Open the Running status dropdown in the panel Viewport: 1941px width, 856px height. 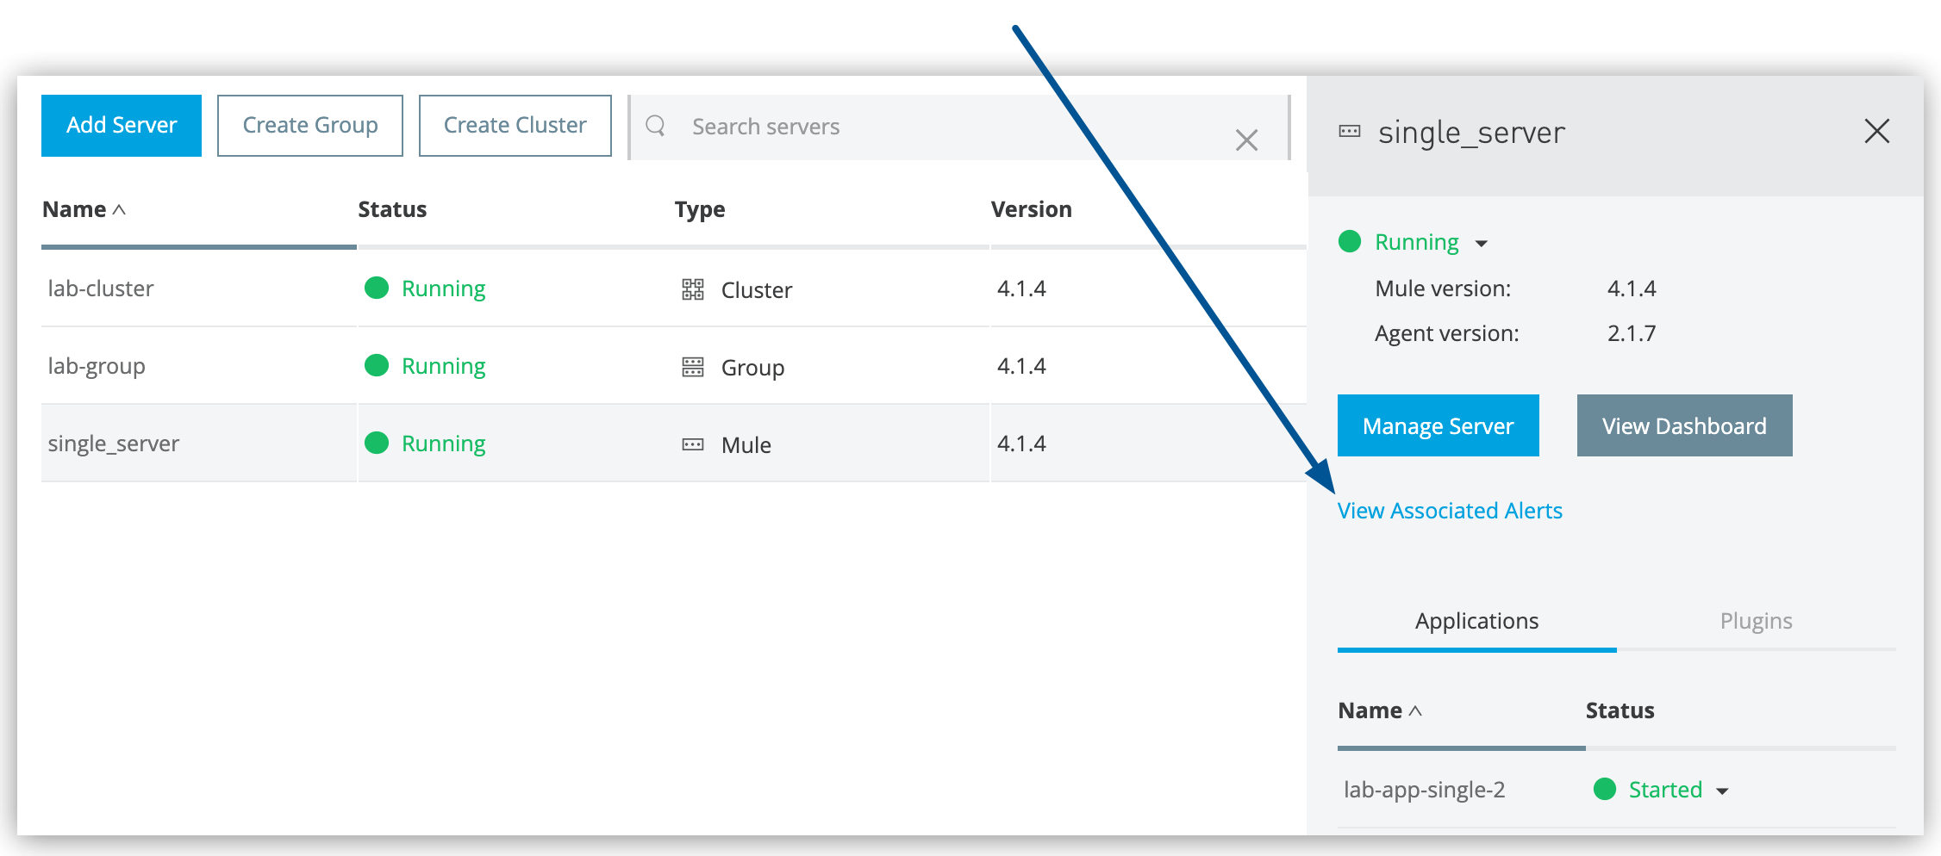(1482, 244)
